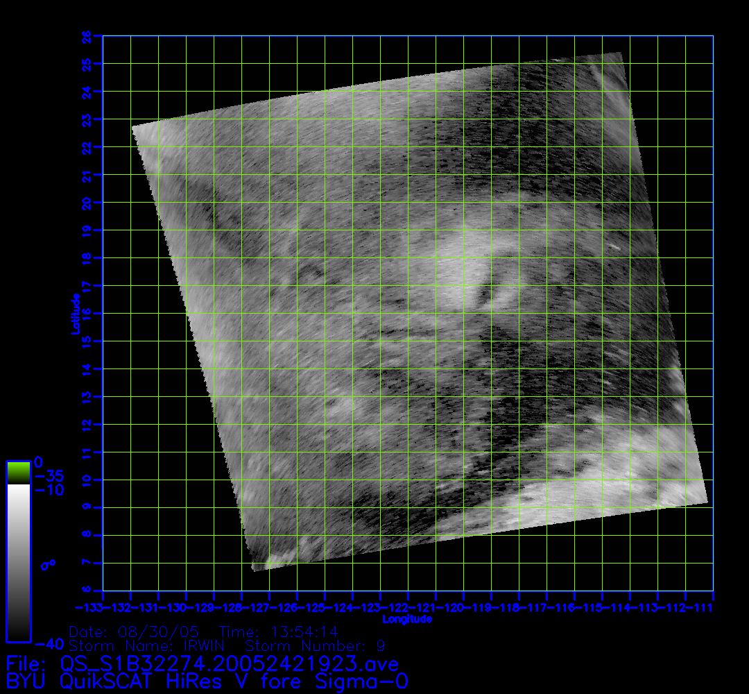This screenshot has height=694, width=749.
Task: Click the 0 label above the color bar
Action: click(38, 462)
